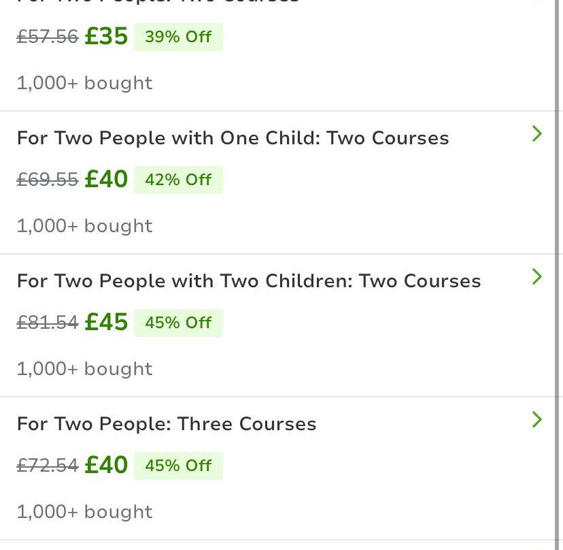Click the 39% Off badge
563x550 pixels.
tap(178, 37)
